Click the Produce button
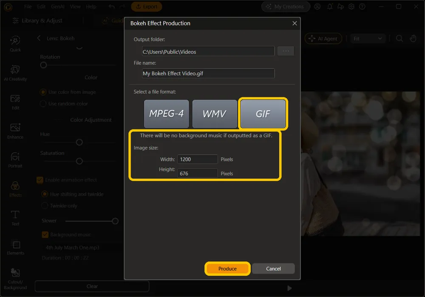 click(227, 269)
